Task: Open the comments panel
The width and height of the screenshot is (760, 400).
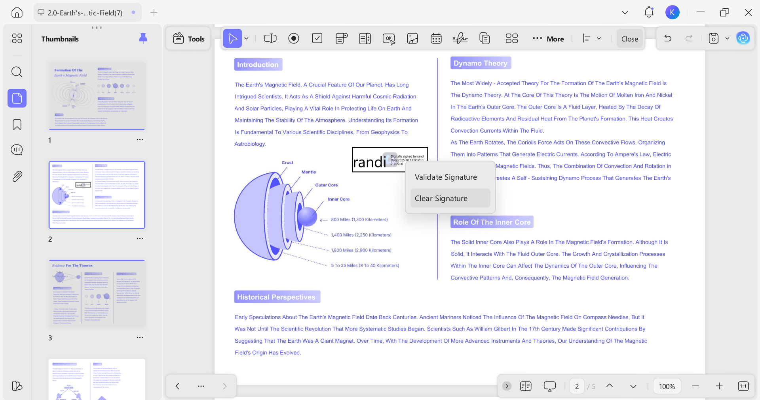Action: (17, 150)
